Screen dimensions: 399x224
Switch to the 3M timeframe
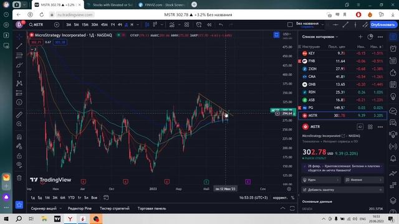tap(69, 25)
